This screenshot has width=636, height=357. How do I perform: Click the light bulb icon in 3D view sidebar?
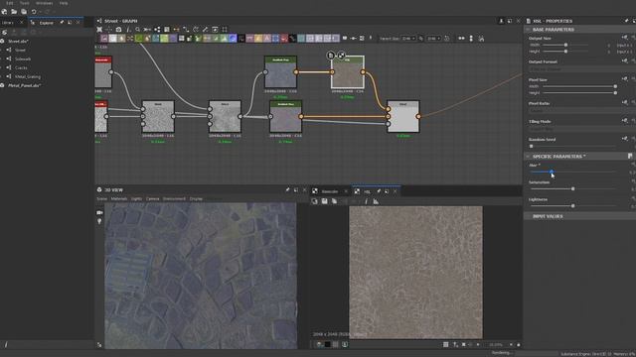tap(99, 221)
